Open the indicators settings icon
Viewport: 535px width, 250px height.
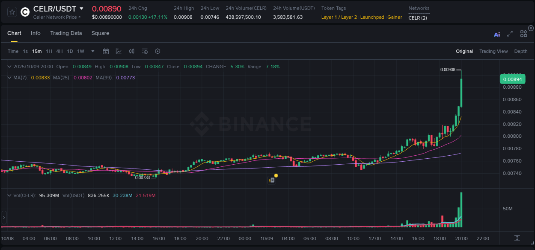coord(145,51)
